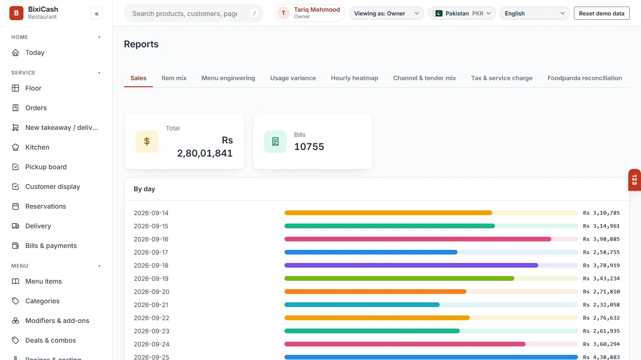
Task: Open Orders via its receipt icon
Action: (x=15, y=108)
